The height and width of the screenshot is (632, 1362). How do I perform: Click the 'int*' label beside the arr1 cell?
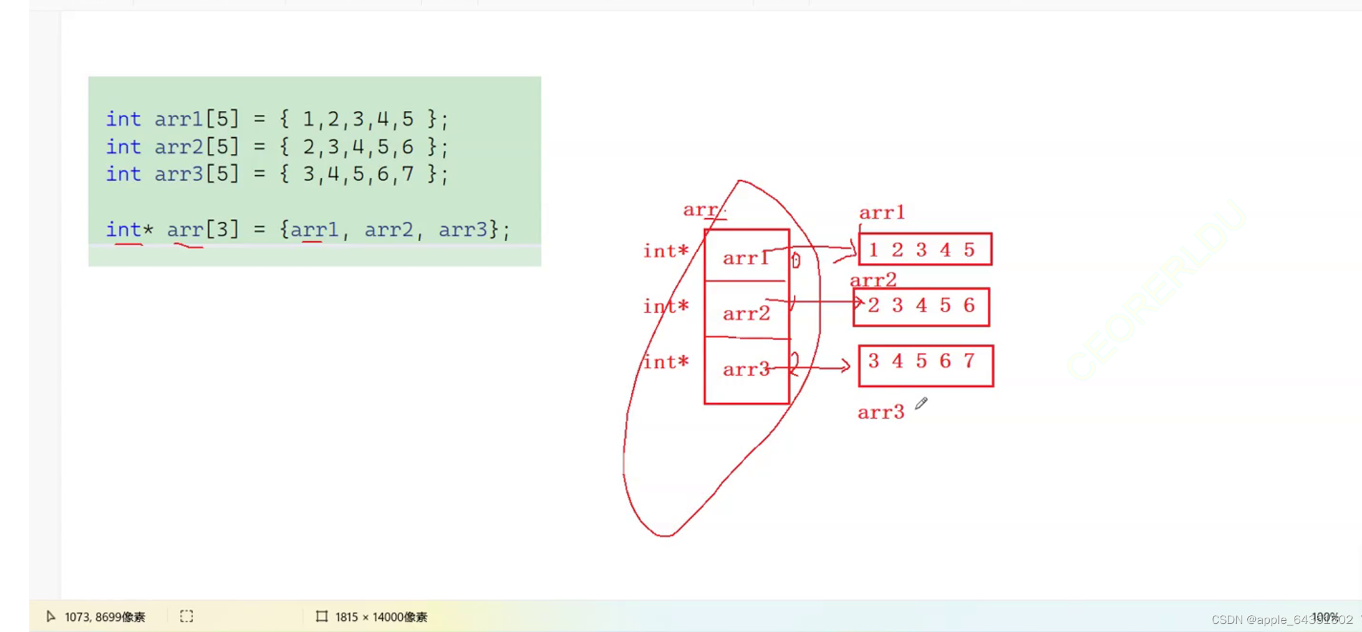click(666, 251)
